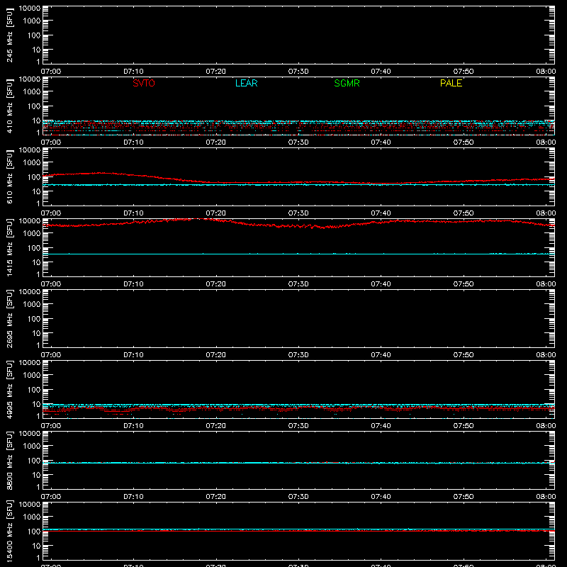Select the 15400 MHz [SFU] axis title
Image resolution: width=567 pixels, height=567 pixels.
point(10,531)
